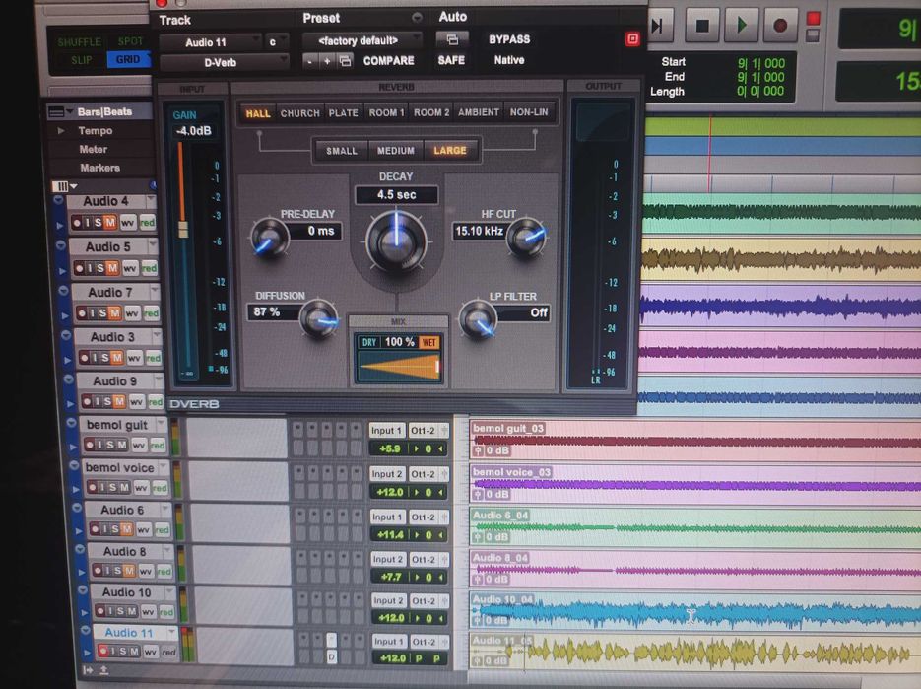
Task: Click the diffusion value field 87 %
Action: pos(275,312)
